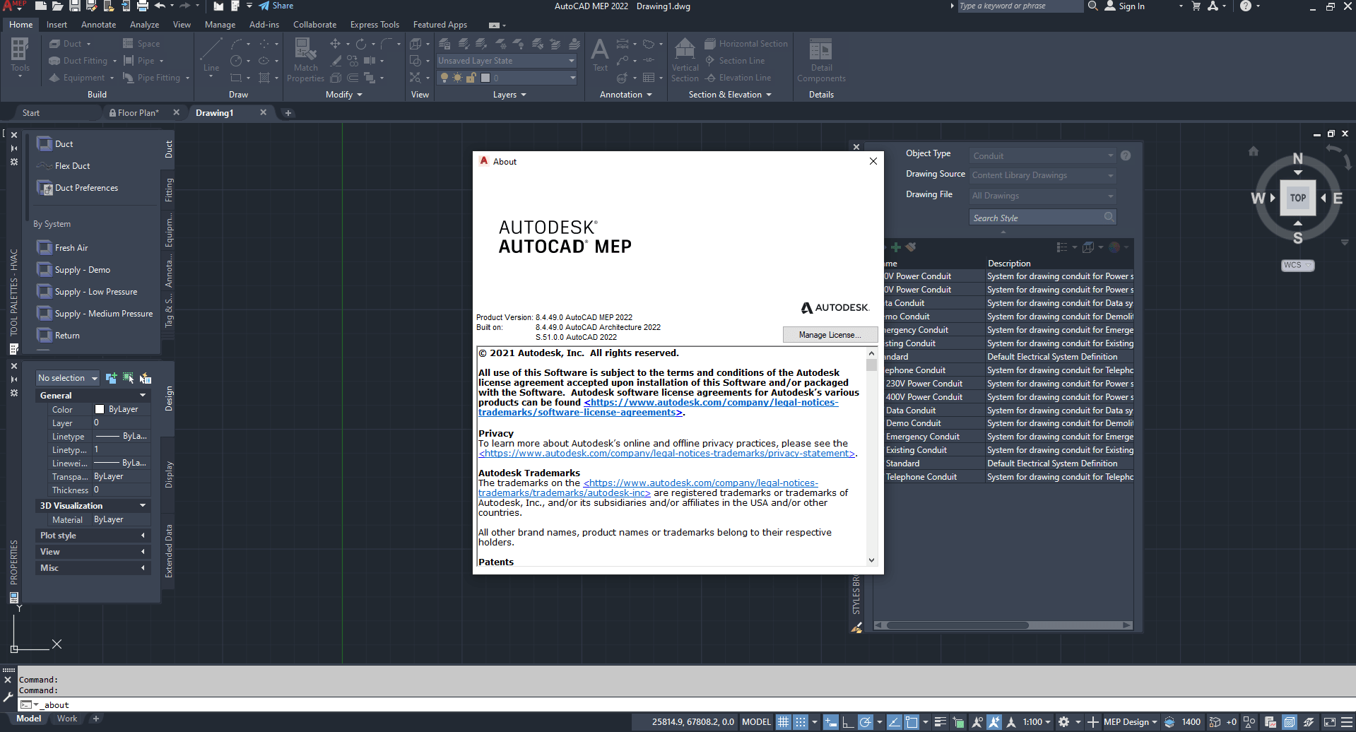Toggle layer on/off bulb icon

[x=444, y=78]
